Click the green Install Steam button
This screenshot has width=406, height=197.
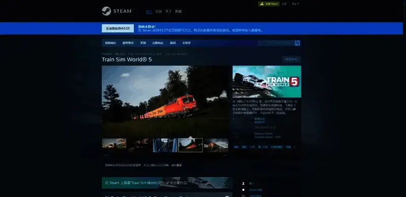pyautogui.click(x=269, y=4)
